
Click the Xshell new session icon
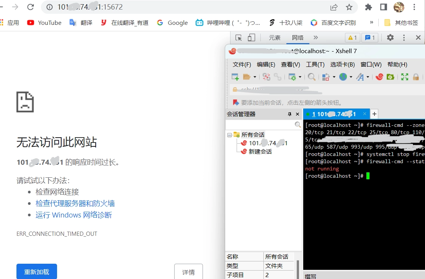[235, 77]
